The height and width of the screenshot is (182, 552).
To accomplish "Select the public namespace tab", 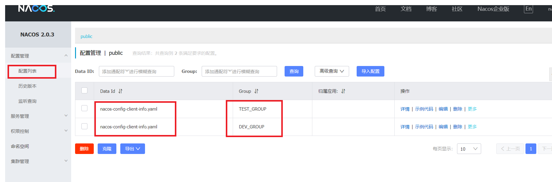I will (87, 36).
